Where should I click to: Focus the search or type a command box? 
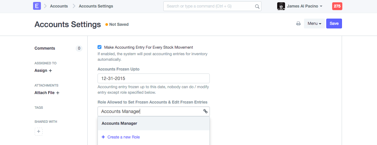point(209,6)
